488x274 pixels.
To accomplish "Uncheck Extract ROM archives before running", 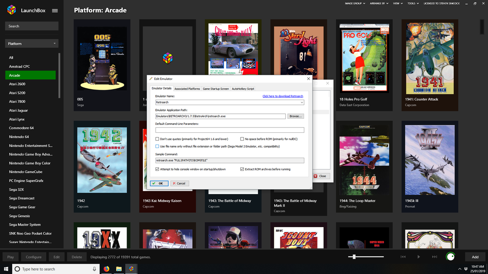I will click(242, 169).
